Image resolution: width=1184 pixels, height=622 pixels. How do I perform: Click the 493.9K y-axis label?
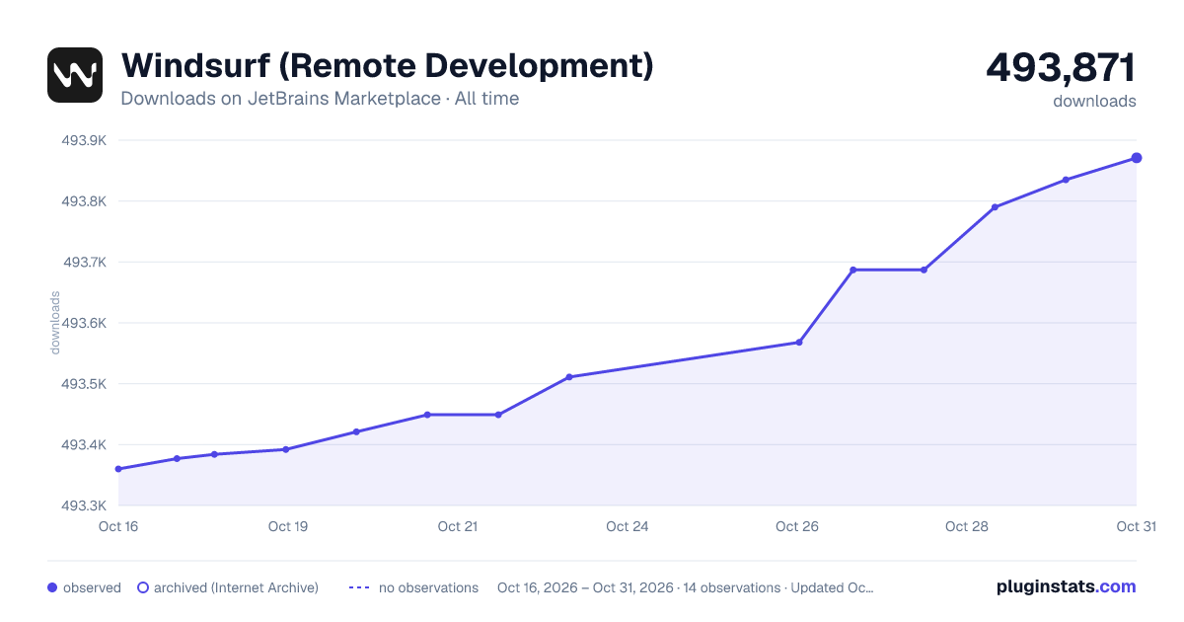point(84,140)
